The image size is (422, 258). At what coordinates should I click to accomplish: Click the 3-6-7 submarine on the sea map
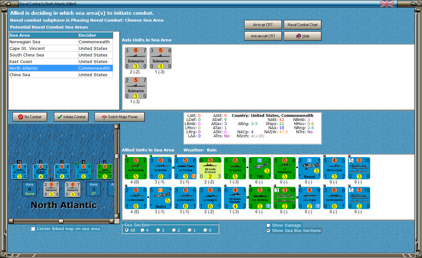pos(73,189)
